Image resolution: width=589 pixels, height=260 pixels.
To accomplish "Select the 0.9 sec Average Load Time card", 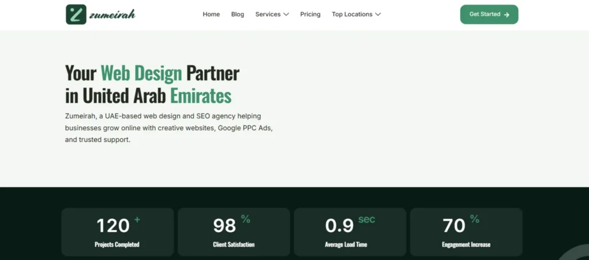I will (350, 232).
